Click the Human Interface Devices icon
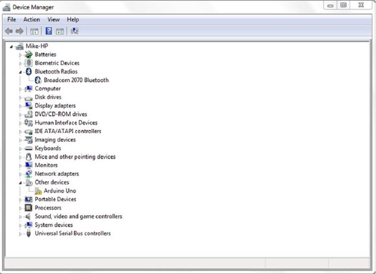The width and height of the screenshot is (376, 274). point(28,123)
